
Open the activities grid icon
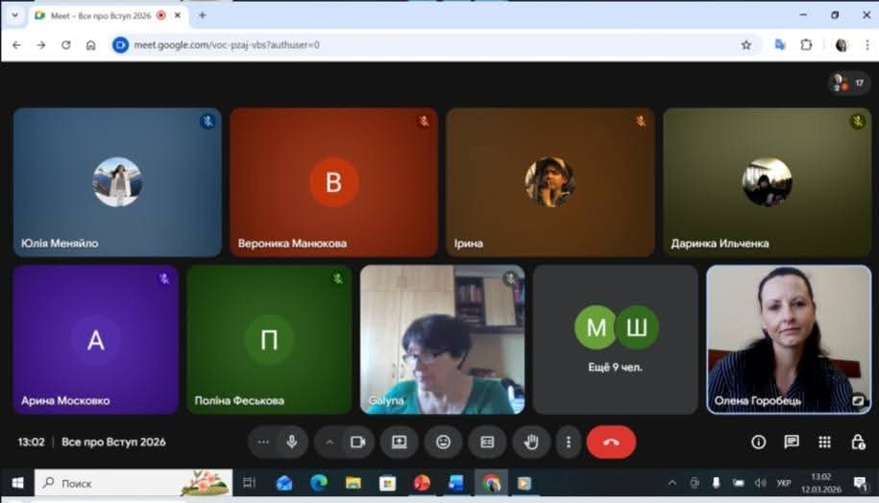coord(824,442)
